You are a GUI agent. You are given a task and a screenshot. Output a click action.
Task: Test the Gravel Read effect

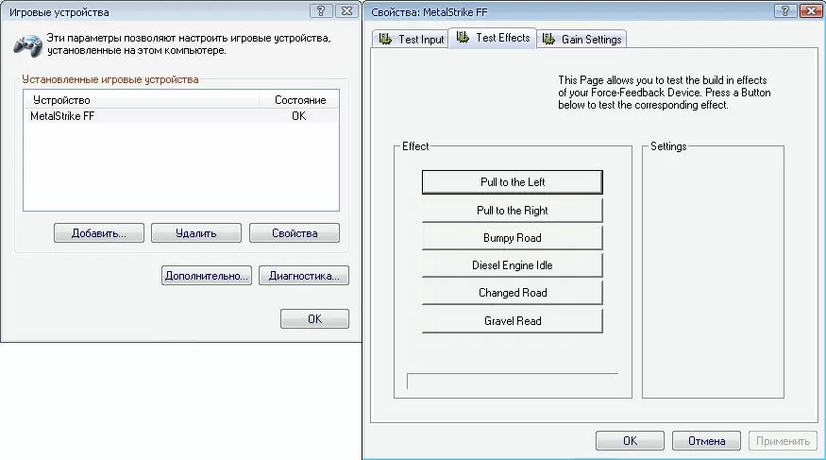512,321
